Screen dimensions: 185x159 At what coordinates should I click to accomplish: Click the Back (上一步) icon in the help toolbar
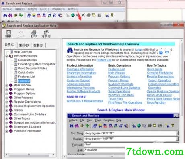(x=21, y=34)
